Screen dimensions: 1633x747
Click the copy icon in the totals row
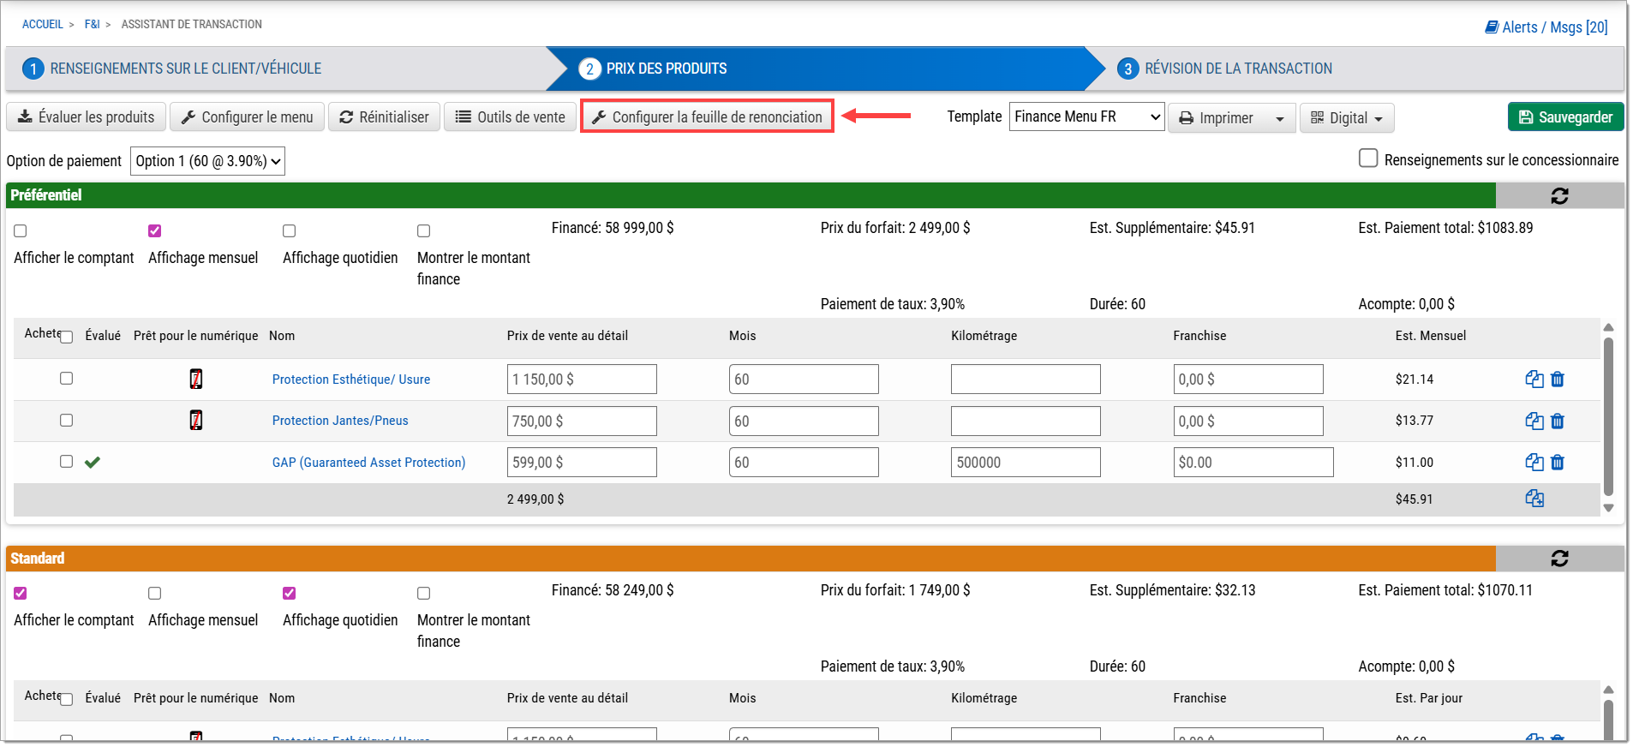1534,499
